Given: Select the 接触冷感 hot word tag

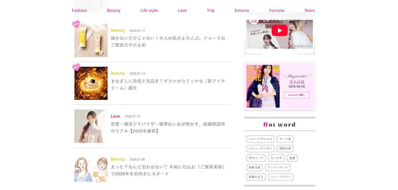Looking at the screenshot, I should click(254, 168).
